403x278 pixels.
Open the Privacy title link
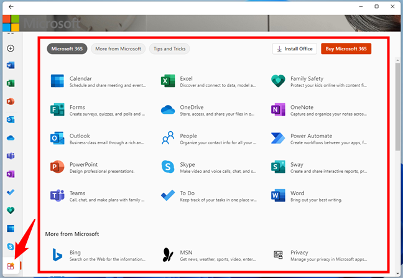tap(299, 253)
